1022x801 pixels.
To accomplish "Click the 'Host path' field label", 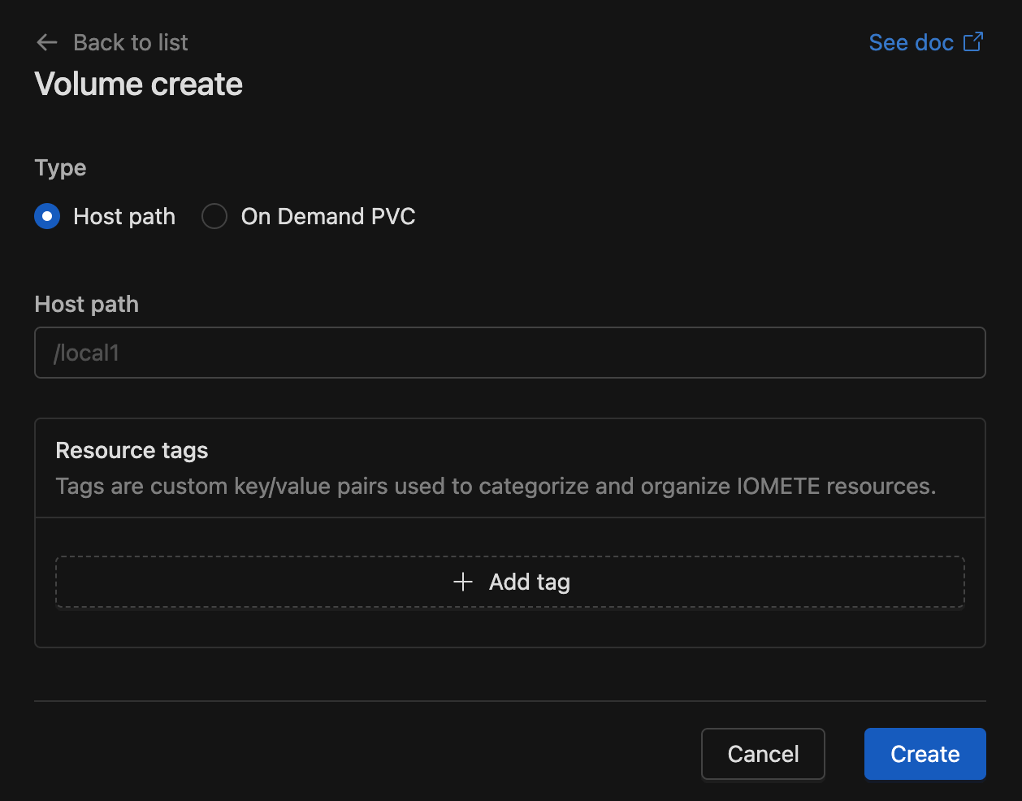I will (x=86, y=304).
